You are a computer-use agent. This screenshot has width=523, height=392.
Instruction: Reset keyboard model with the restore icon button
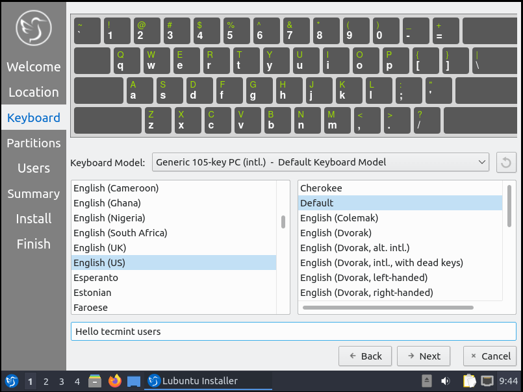(506, 162)
